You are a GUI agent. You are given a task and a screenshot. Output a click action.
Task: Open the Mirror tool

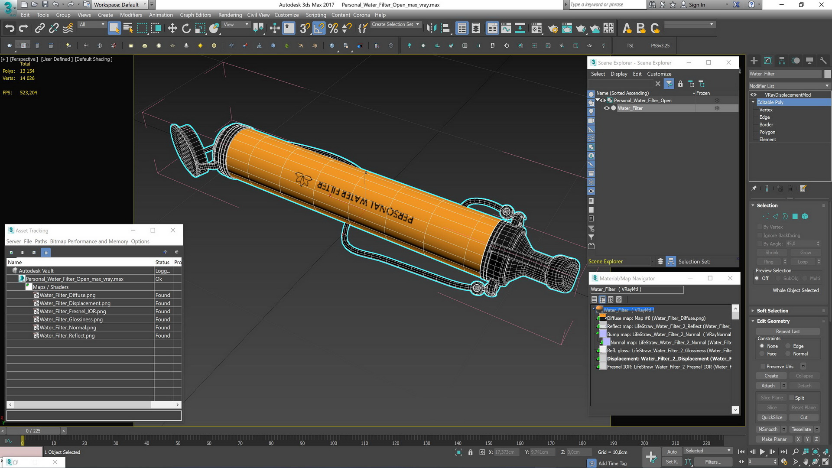pos(431,29)
